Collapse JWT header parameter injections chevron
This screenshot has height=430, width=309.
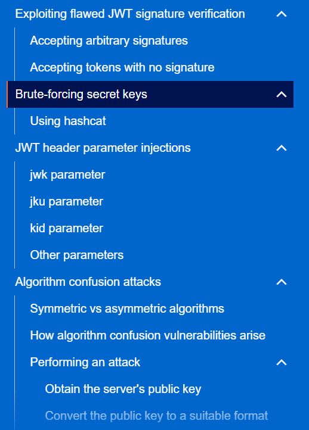coord(282,148)
